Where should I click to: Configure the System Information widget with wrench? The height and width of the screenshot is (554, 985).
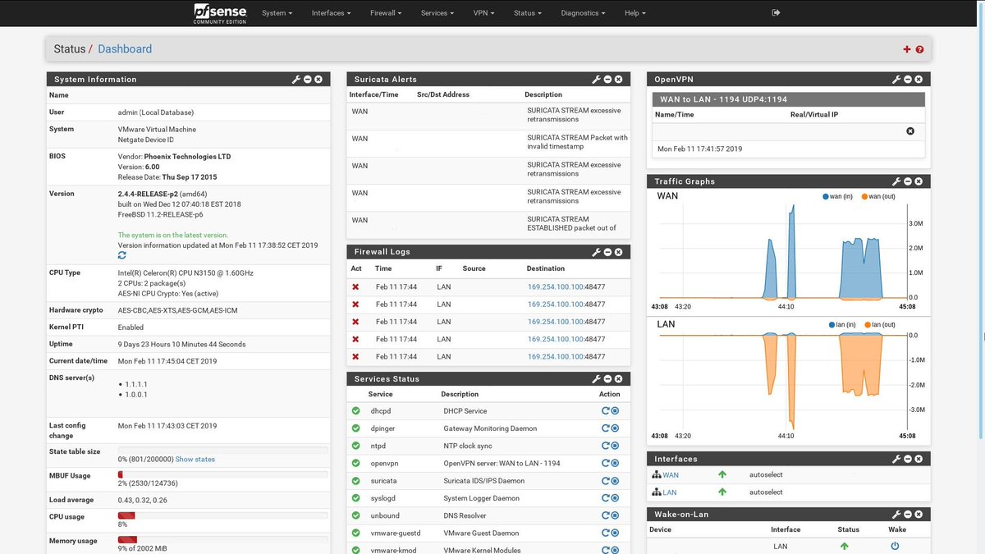point(296,80)
